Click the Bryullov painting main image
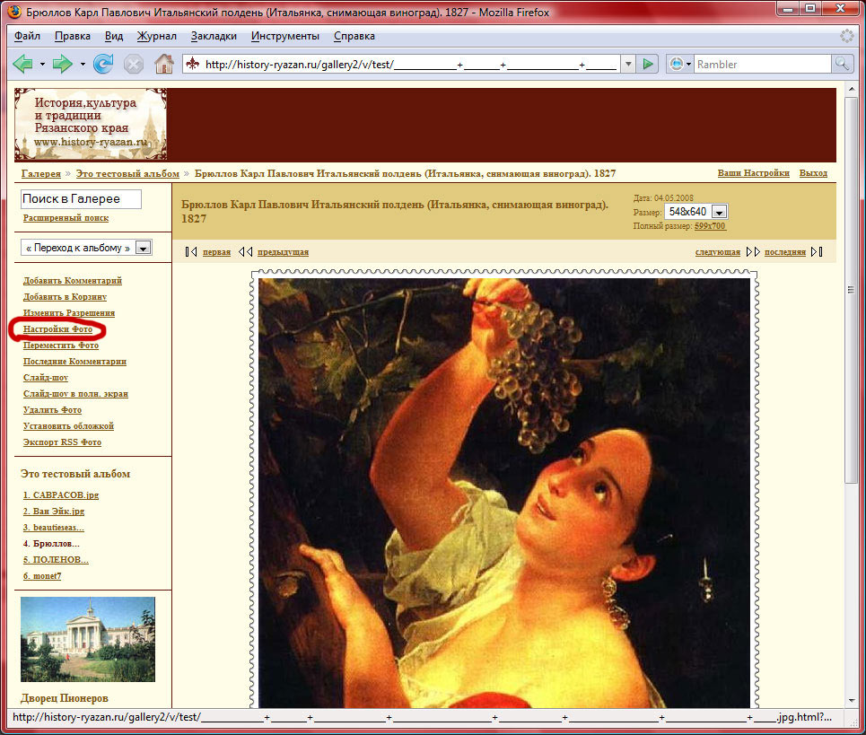This screenshot has height=735, width=866. click(x=504, y=493)
